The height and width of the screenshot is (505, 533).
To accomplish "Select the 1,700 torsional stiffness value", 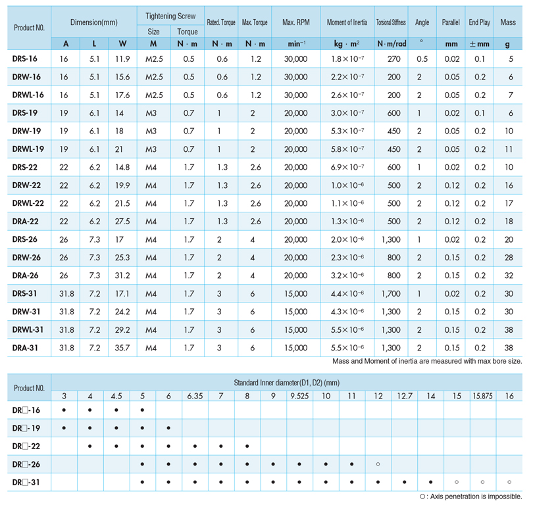I will coord(391,293).
